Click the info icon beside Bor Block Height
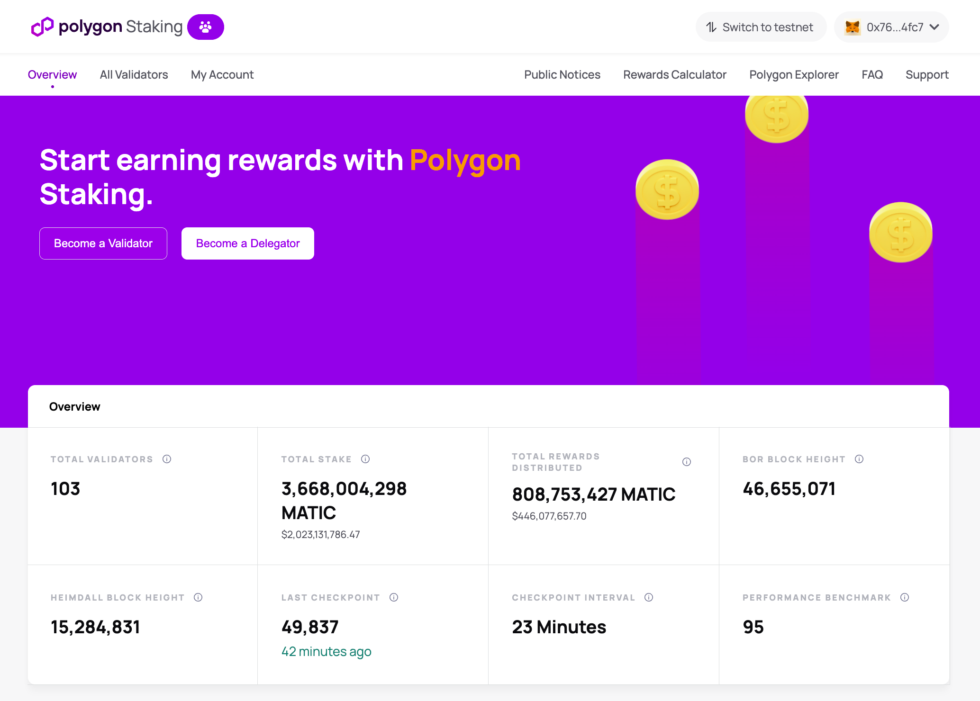Viewport: 980px width, 701px height. (860, 458)
